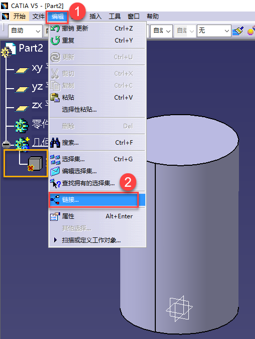
Task: Click the selection sets icon
Action: pos(55,159)
